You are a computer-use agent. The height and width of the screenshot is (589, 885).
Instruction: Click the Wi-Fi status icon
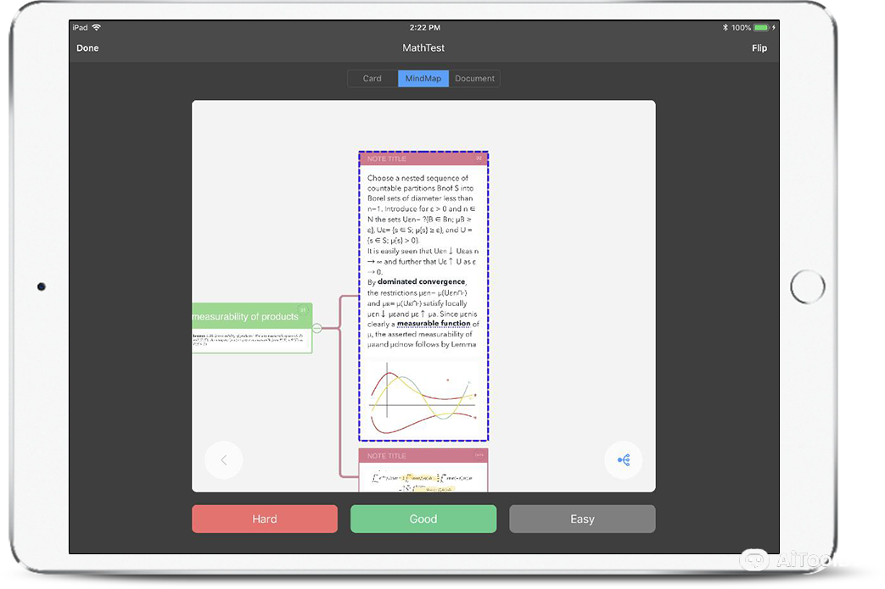pos(97,28)
